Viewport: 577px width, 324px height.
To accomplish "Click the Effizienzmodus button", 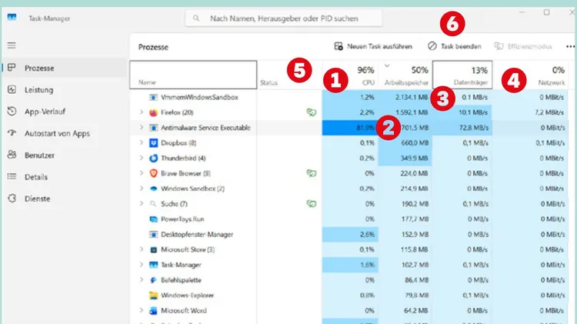I will (x=523, y=46).
